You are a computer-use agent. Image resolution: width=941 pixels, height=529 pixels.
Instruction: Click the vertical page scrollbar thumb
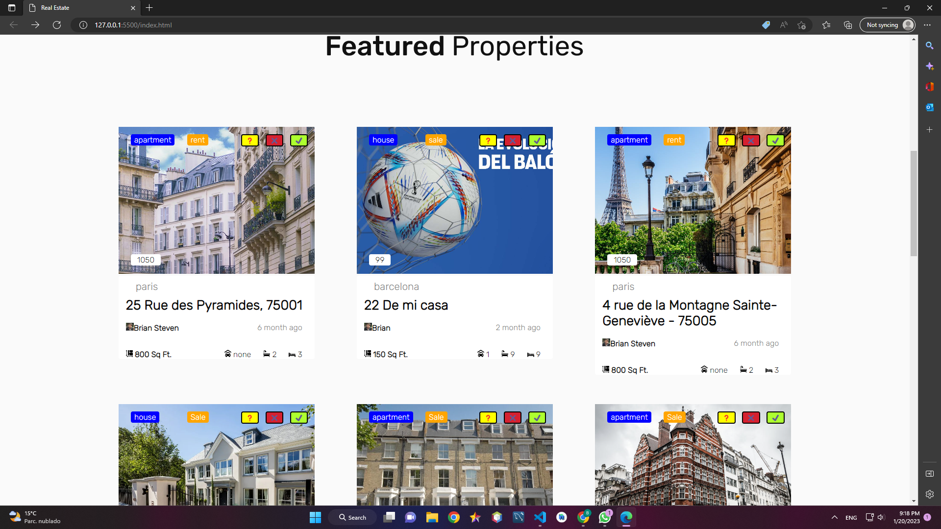914,203
